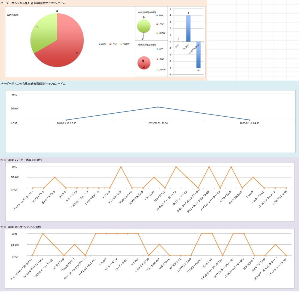The image size is (299, 292).
Task: Click ドルトムント DRAW point in パーダーボルン chart
Action: 154,177
